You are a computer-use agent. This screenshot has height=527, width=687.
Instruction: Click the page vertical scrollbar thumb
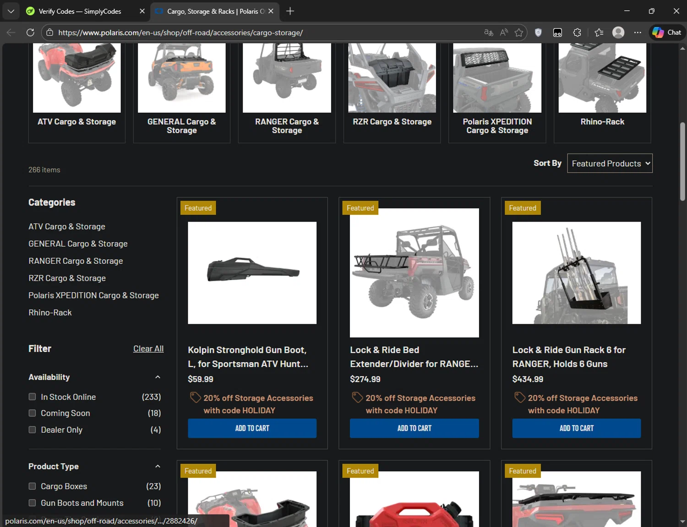pos(682,161)
